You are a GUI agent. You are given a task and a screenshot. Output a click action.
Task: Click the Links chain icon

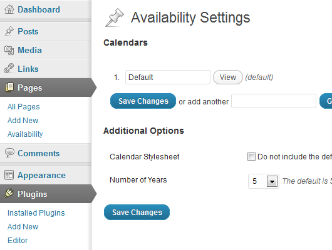[x=9, y=69]
